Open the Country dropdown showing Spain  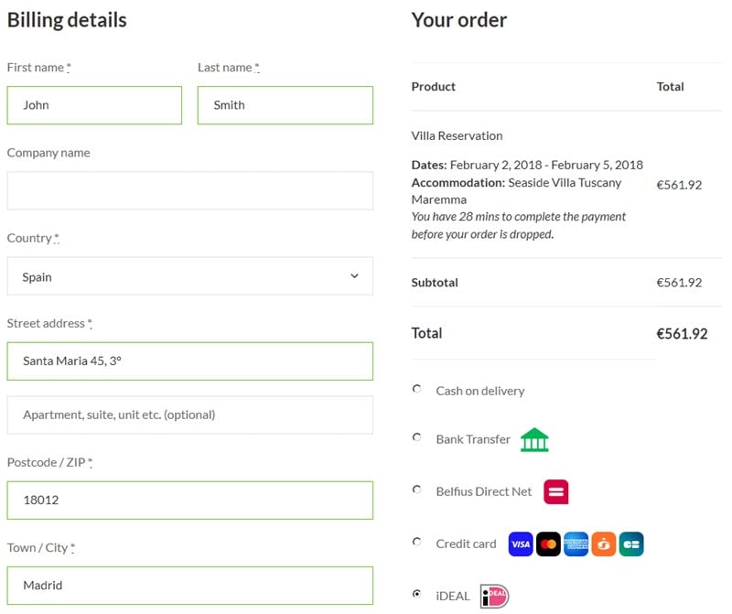click(x=189, y=276)
